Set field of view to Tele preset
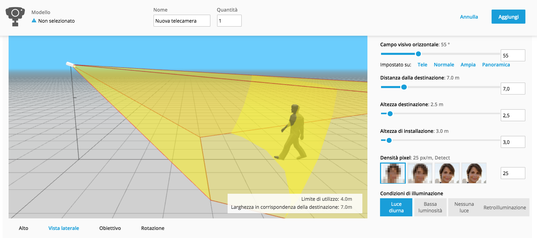This screenshot has width=537, height=238. (422, 65)
